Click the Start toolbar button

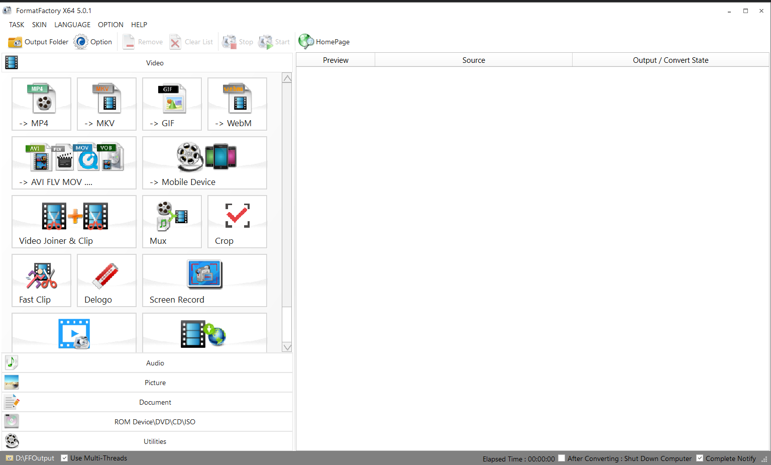[274, 42]
